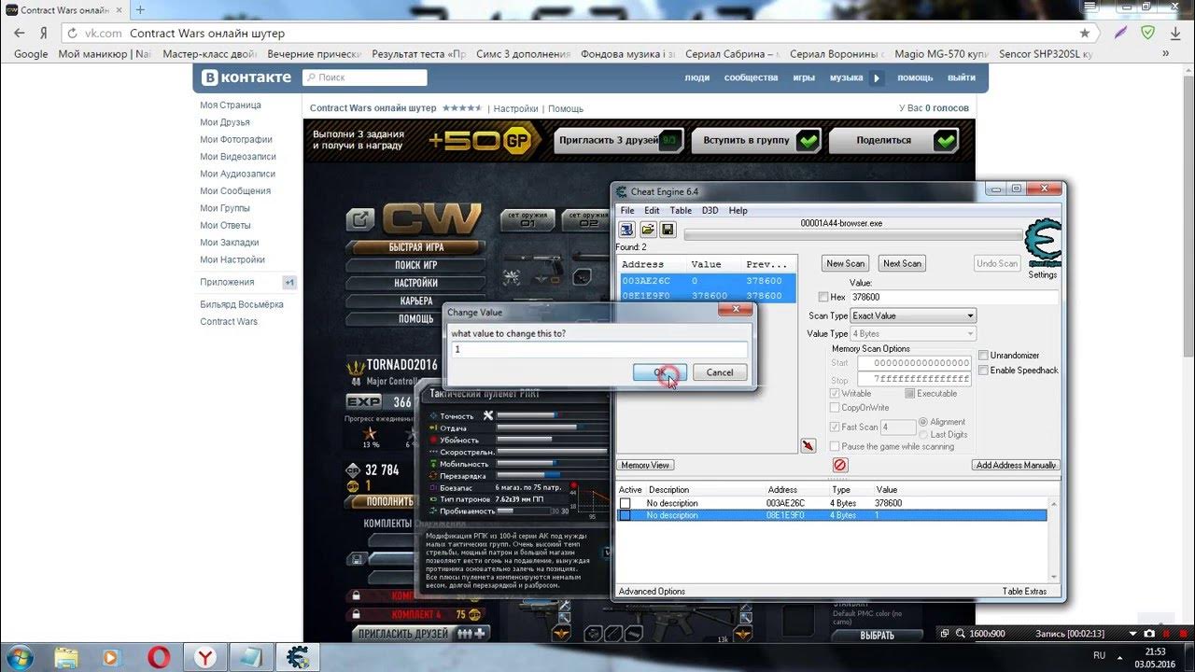Toggle the Executable checkbox
1195x672 pixels.
909,394
